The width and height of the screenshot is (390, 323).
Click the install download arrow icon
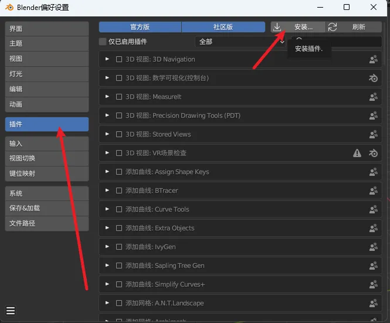coord(277,27)
